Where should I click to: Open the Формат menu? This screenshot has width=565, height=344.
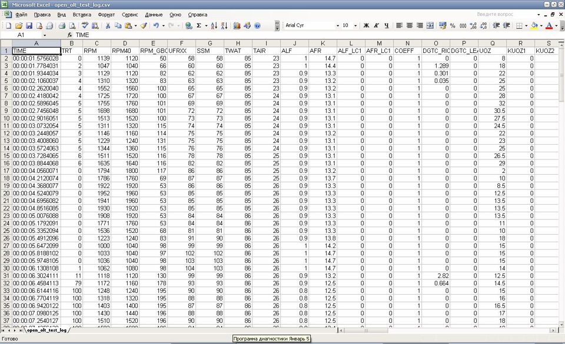[x=107, y=15]
